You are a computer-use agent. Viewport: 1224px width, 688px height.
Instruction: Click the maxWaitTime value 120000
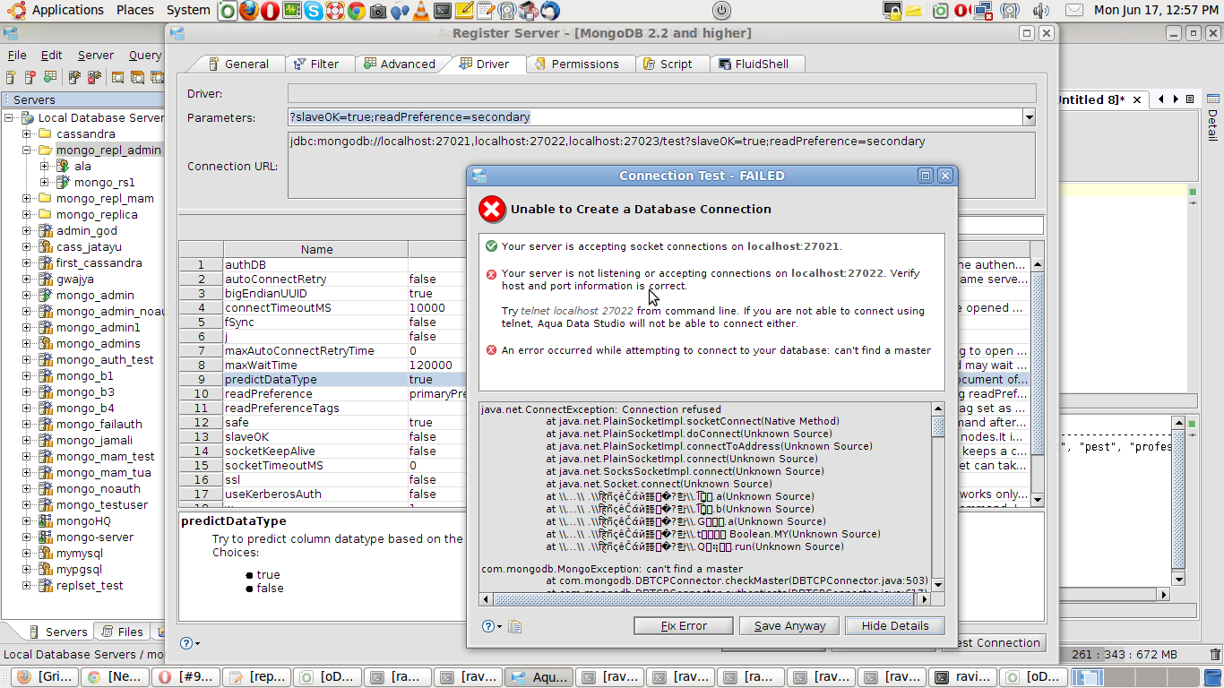431,365
